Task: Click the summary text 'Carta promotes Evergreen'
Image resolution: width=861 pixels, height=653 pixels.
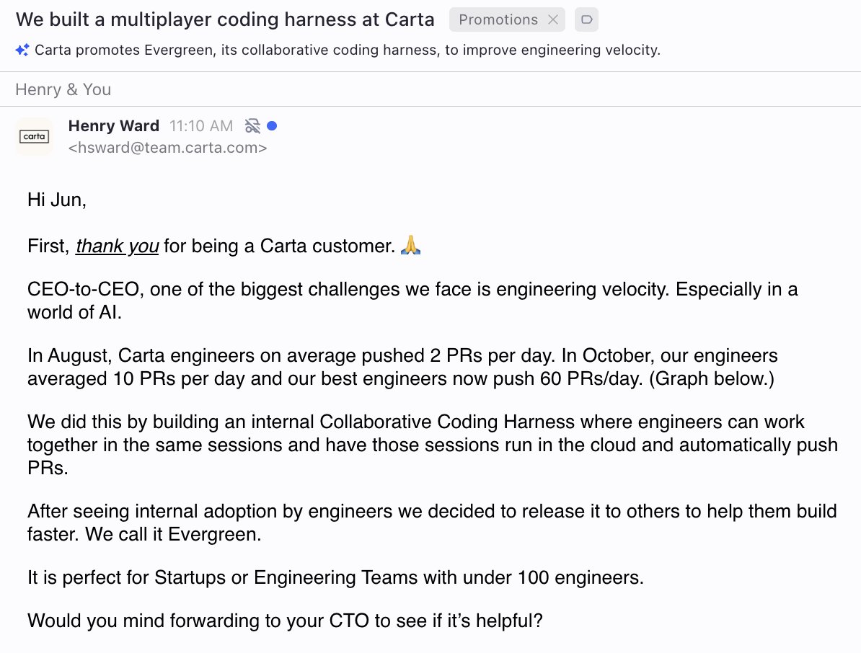Action: click(124, 50)
